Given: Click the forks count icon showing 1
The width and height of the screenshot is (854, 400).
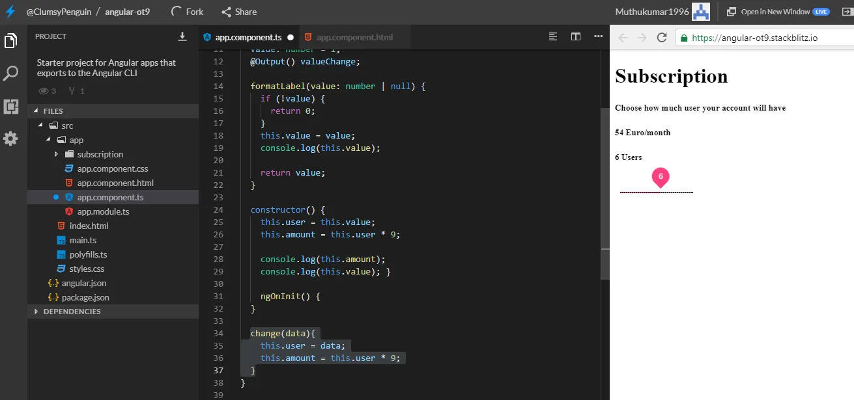Looking at the screenshot, I should coord(77,91).
